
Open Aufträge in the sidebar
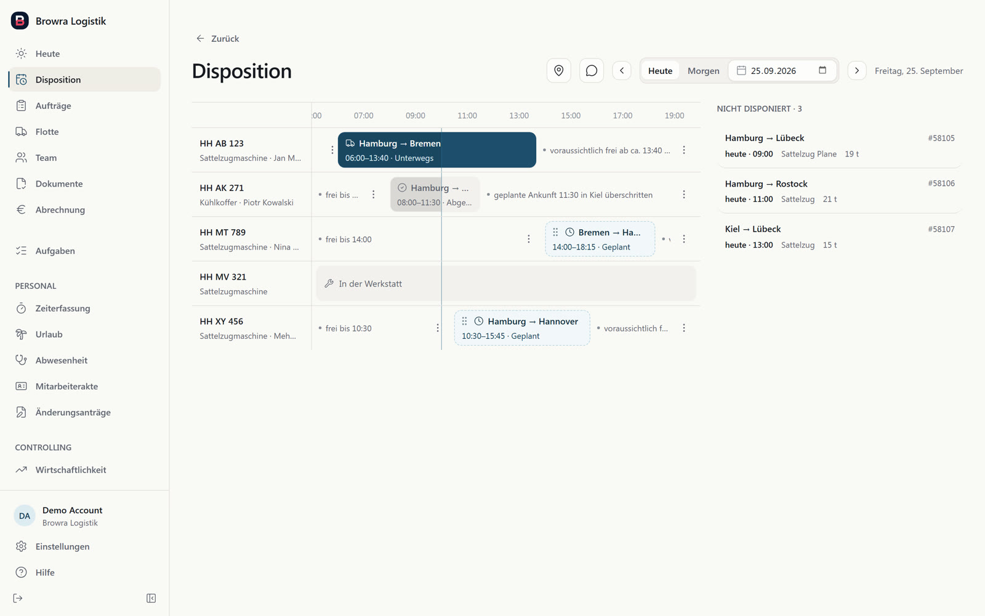(84, 105)
